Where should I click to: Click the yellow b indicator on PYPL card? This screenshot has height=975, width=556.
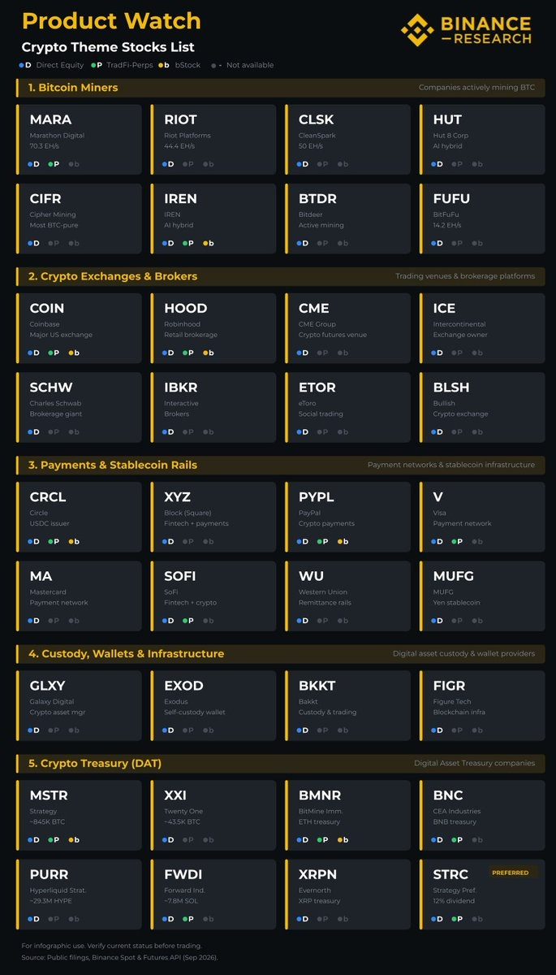pyautogui.click(x=343, y=541)
